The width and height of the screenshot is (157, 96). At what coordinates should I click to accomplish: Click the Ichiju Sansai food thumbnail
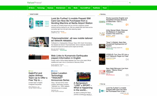[x=102, y=34]
